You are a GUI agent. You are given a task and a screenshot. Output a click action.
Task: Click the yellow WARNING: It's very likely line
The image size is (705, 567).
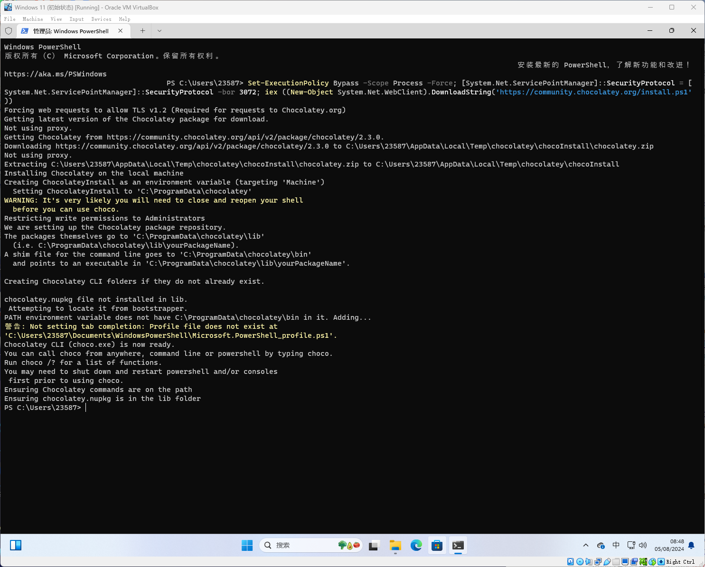tap(153, 200)
